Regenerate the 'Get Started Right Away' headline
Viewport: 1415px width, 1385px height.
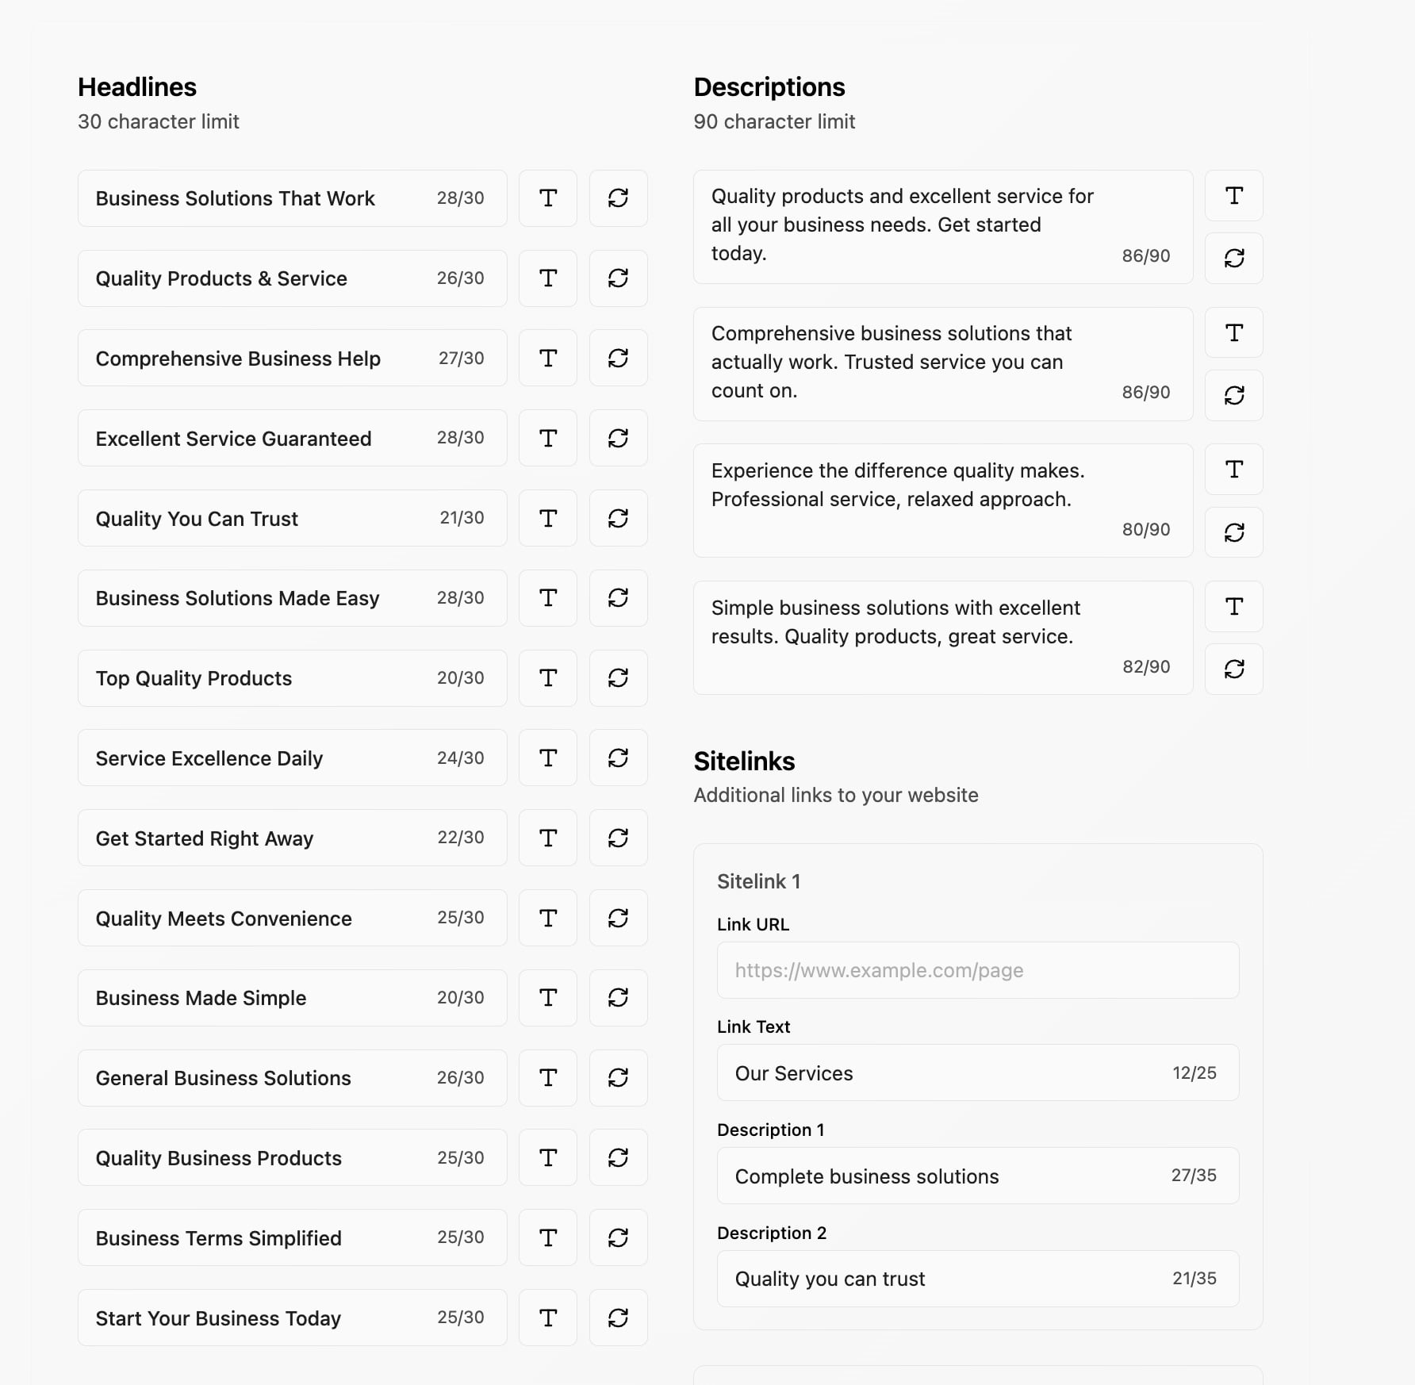pyautogui.click(x=618, y=838)
